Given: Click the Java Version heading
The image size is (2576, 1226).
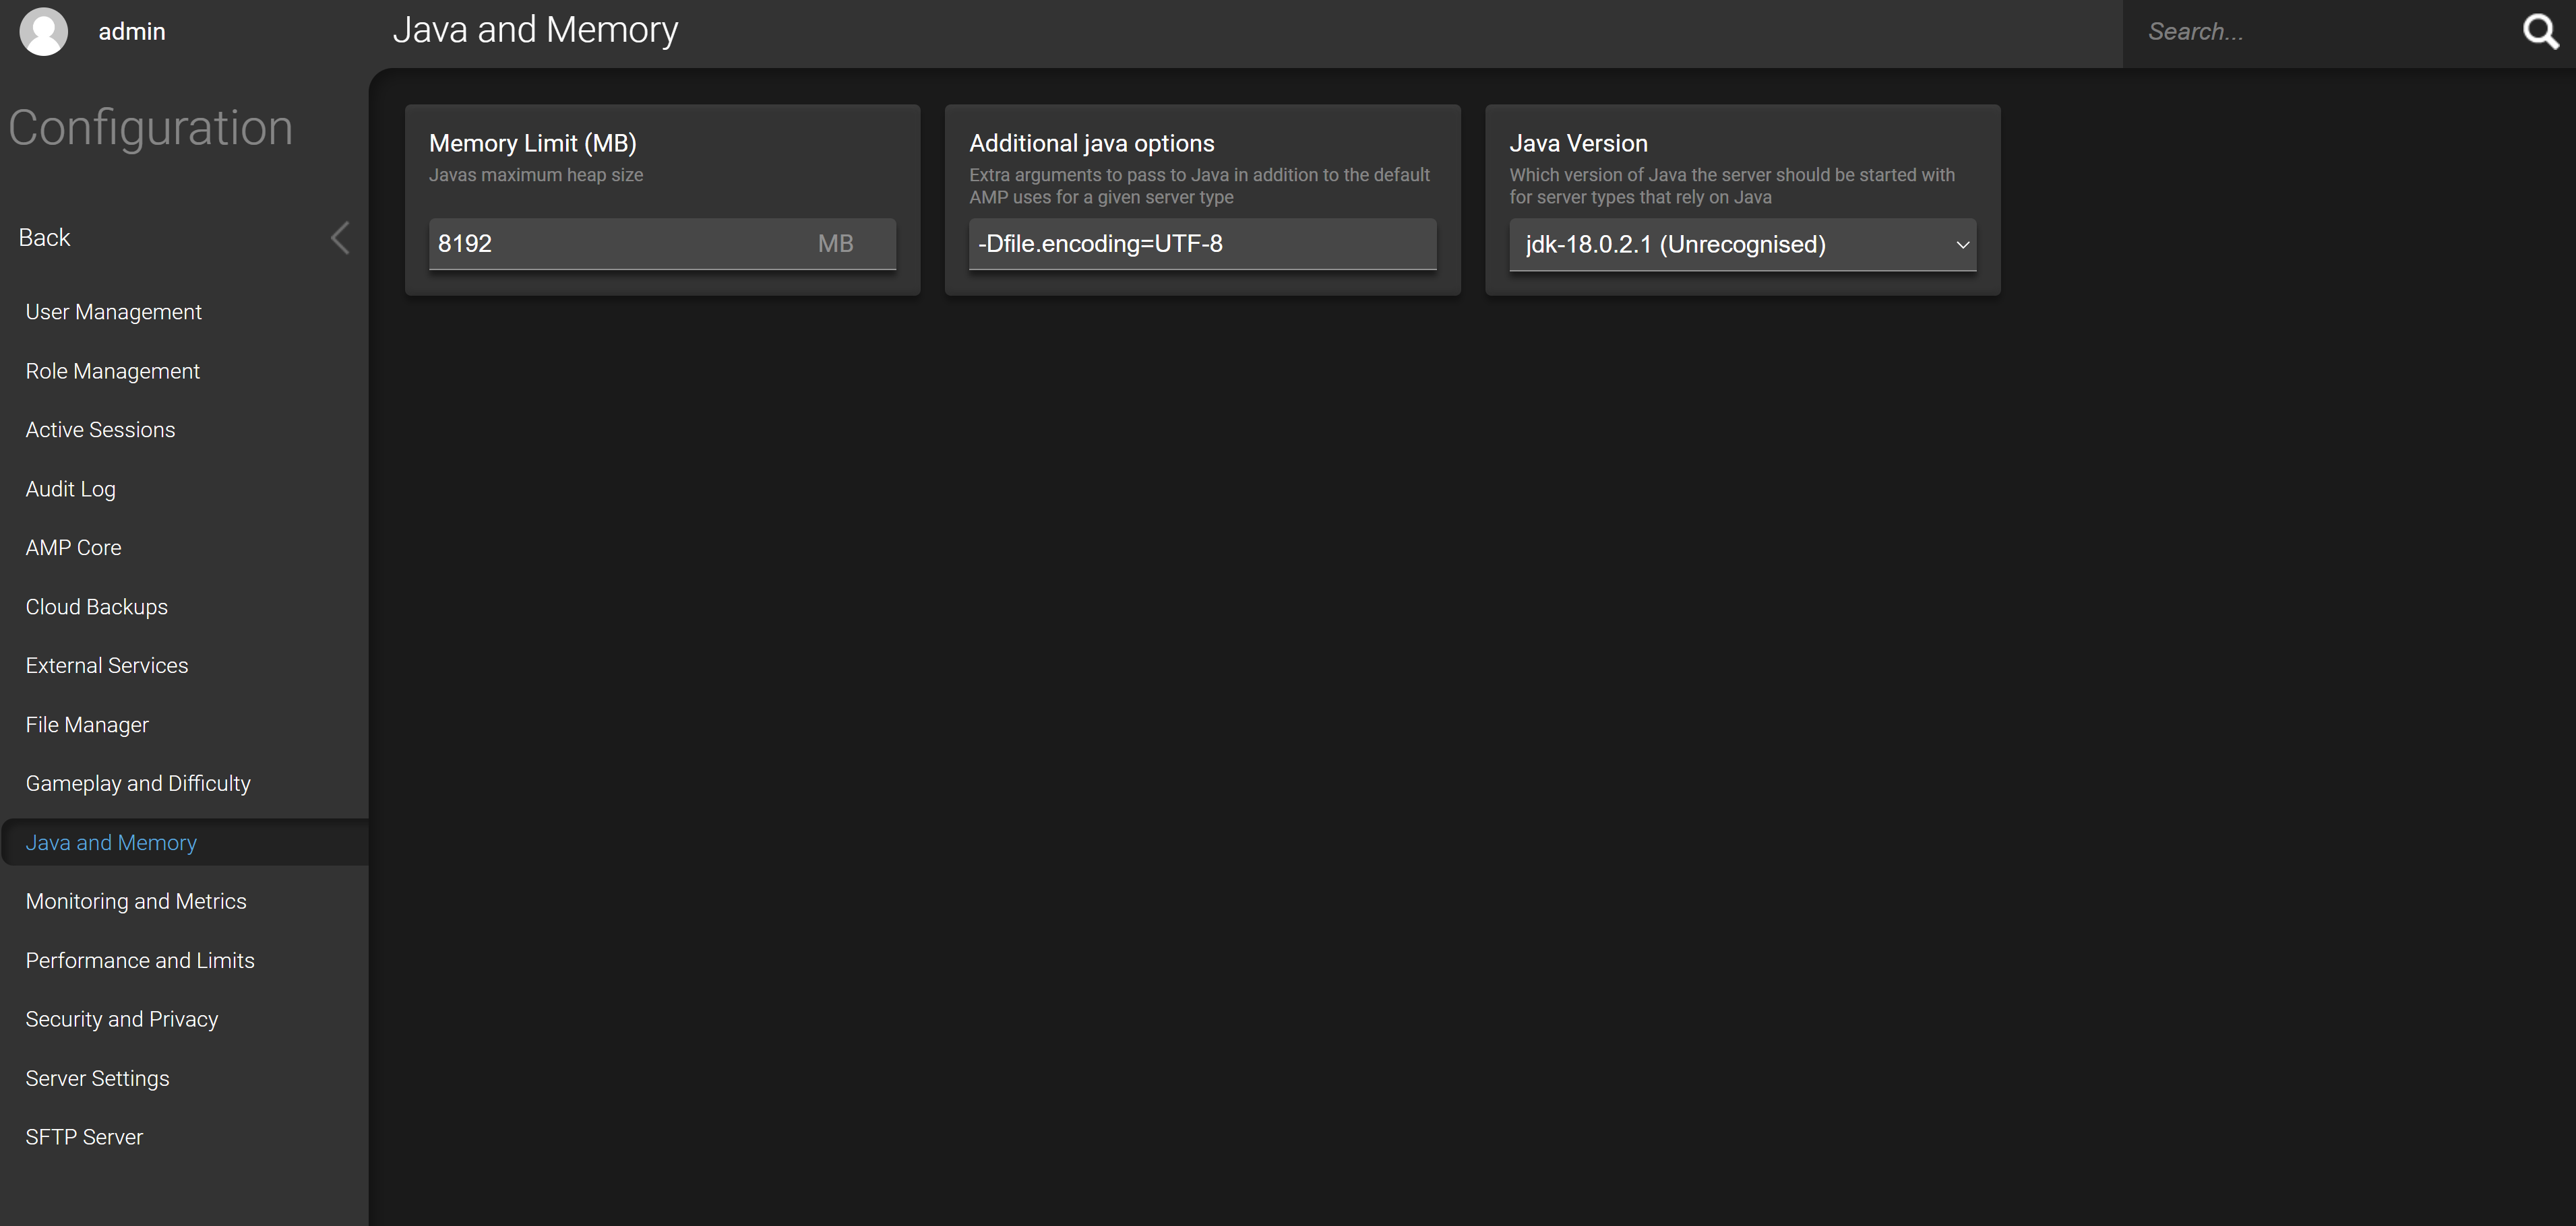Looking at the screenshot, I should click(x=1578, y=143).
